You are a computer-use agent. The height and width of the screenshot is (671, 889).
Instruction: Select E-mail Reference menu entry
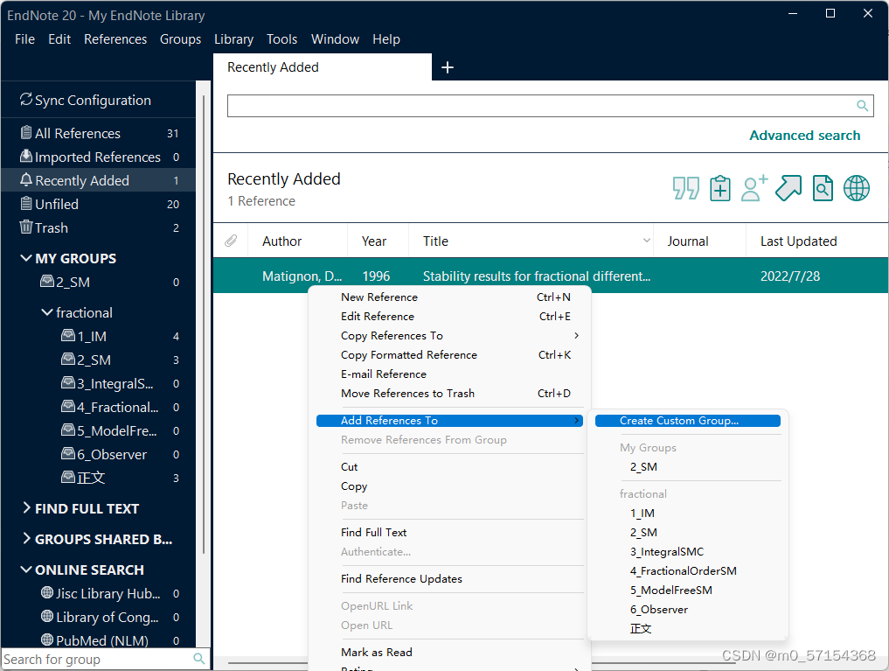click(x=451, y=374)
